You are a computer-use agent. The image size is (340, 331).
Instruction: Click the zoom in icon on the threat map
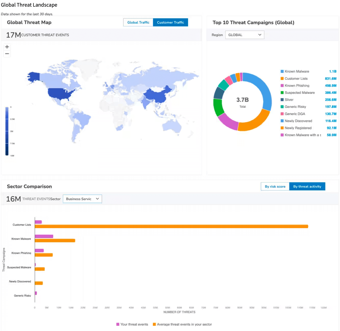7,47
